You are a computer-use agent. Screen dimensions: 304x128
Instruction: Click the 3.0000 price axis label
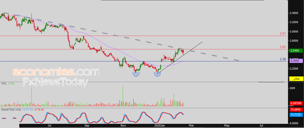294,31
